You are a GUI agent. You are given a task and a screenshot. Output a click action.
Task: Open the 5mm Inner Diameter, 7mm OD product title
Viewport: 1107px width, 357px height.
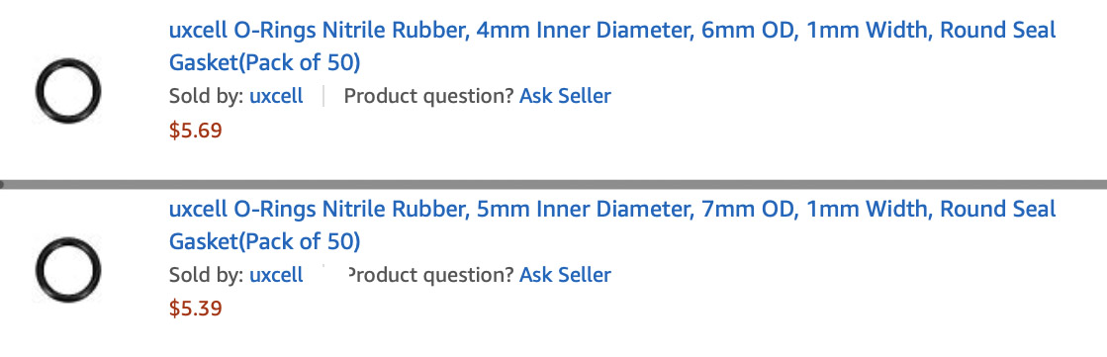click(612, 225)
